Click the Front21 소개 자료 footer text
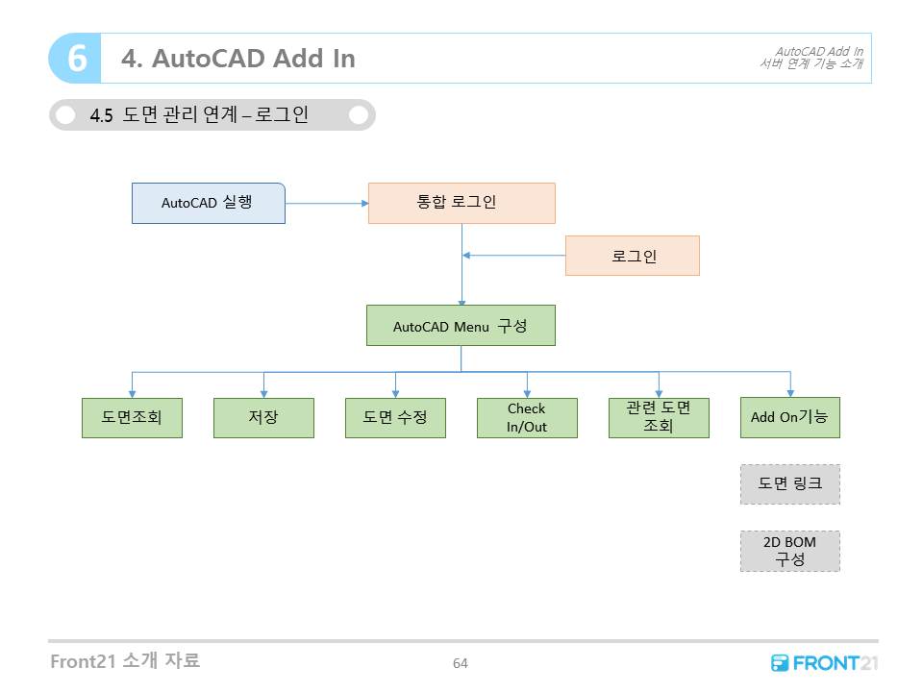 [x=126, y=661]
